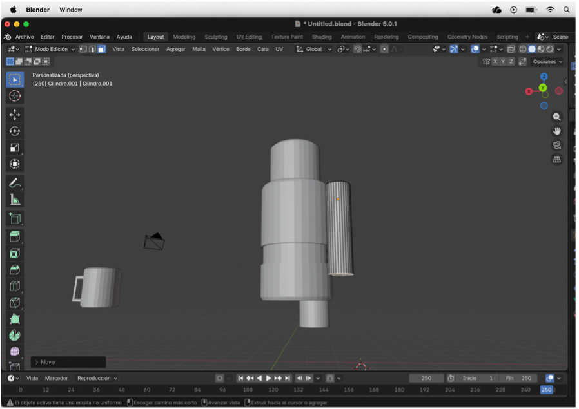
Task: Click the frame 250 marker on the timeline
Action: [x=546, y=390]
